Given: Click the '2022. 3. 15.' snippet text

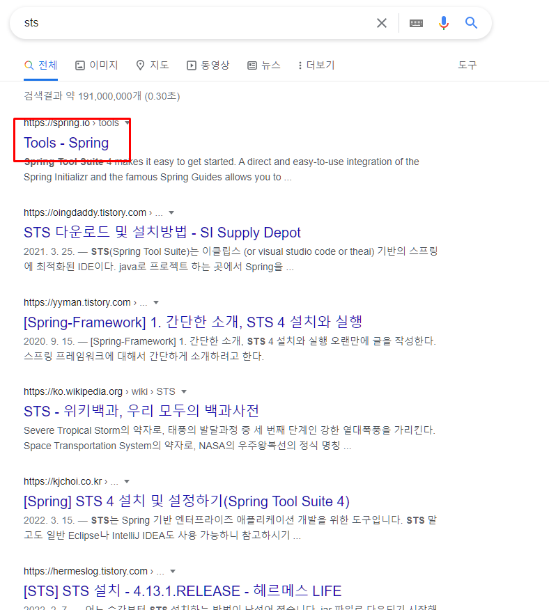Looking at the screenshot, I should coord(49,521).
